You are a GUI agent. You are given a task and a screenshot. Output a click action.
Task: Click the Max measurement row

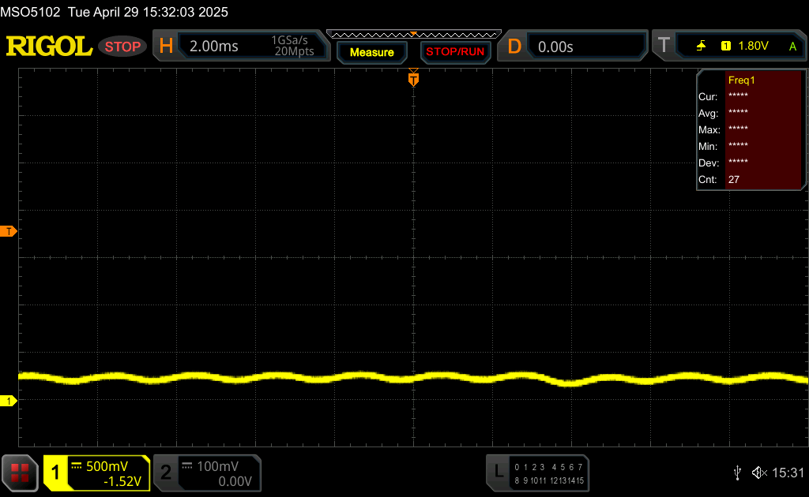click(x=750, y=129)
